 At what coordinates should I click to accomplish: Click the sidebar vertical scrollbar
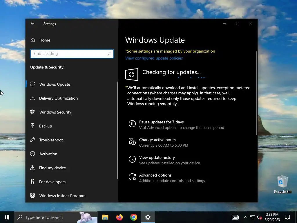click(117, 130)
